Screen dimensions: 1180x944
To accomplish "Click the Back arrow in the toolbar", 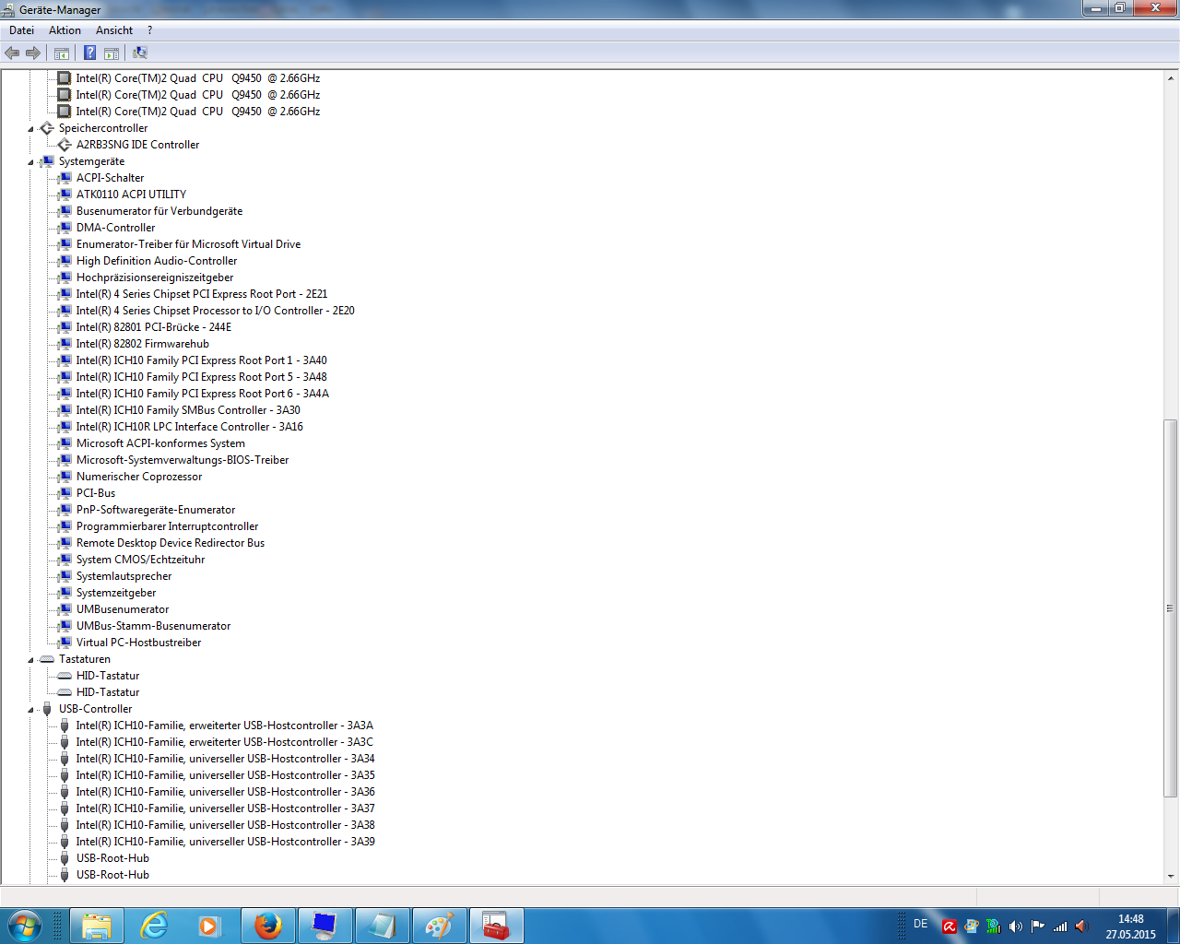I will [x=12, y=53].
